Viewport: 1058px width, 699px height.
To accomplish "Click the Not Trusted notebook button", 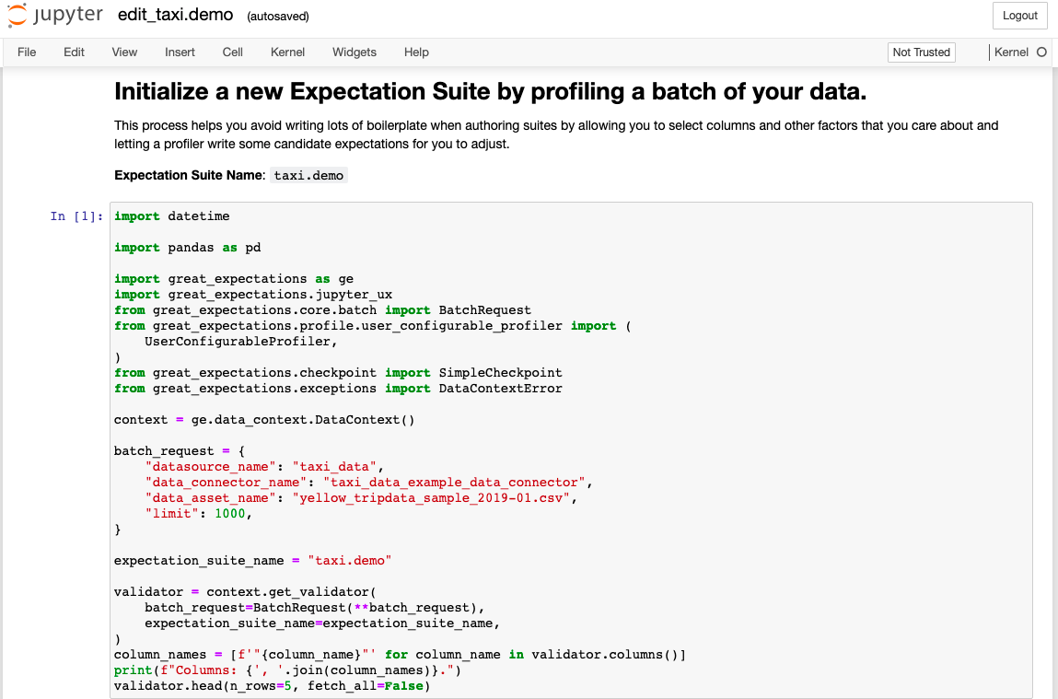I will pos(921,52).
